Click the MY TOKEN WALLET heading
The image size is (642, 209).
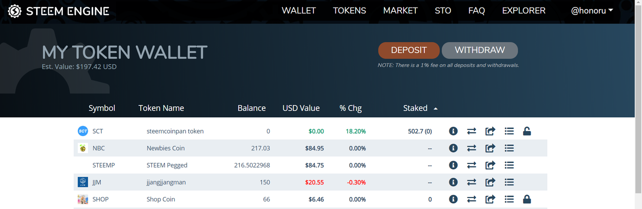tap(124, 52)
